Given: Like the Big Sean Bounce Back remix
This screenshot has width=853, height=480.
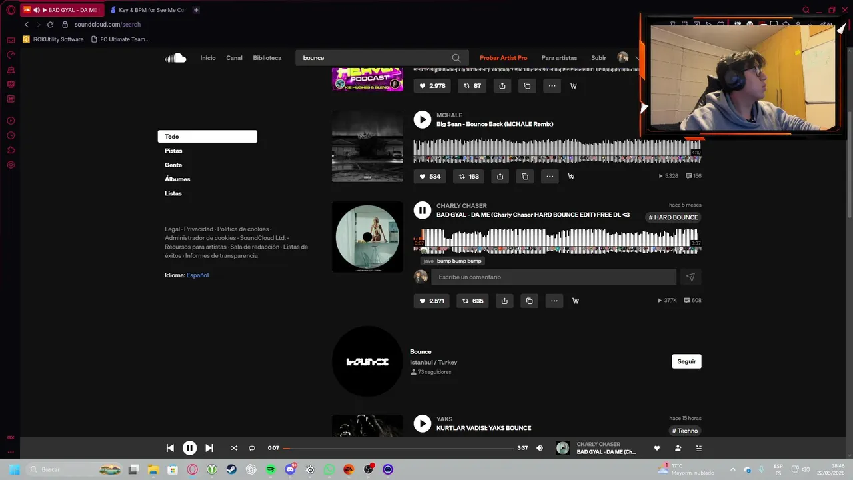Looking at the screenshot, I should (x=430, y=177).
